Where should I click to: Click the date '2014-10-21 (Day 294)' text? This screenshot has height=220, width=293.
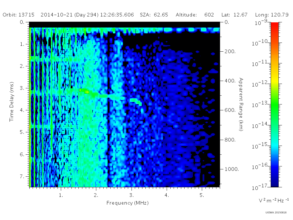click(x=70, y=15)
